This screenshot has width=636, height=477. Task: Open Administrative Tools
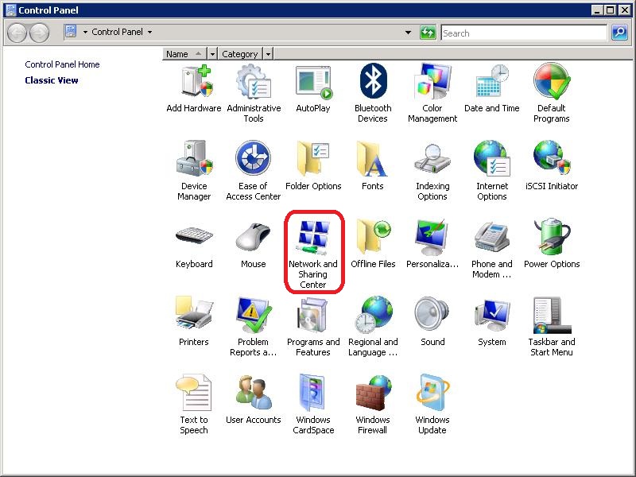pos(254,93)
